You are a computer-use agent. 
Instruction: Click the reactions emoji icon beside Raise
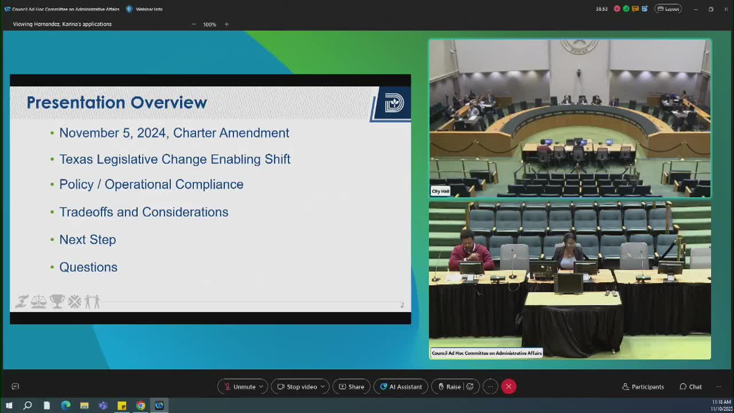pyautogui.click(x=470, y=386)
